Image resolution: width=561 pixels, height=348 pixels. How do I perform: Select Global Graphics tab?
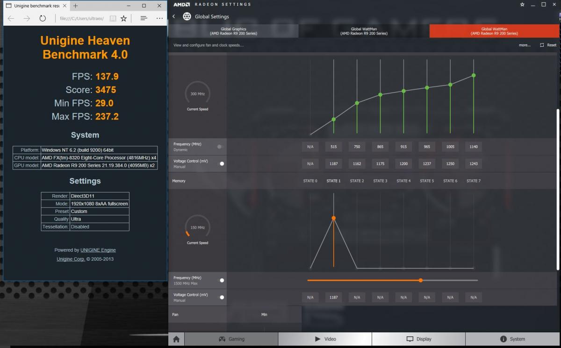point(233,31)
